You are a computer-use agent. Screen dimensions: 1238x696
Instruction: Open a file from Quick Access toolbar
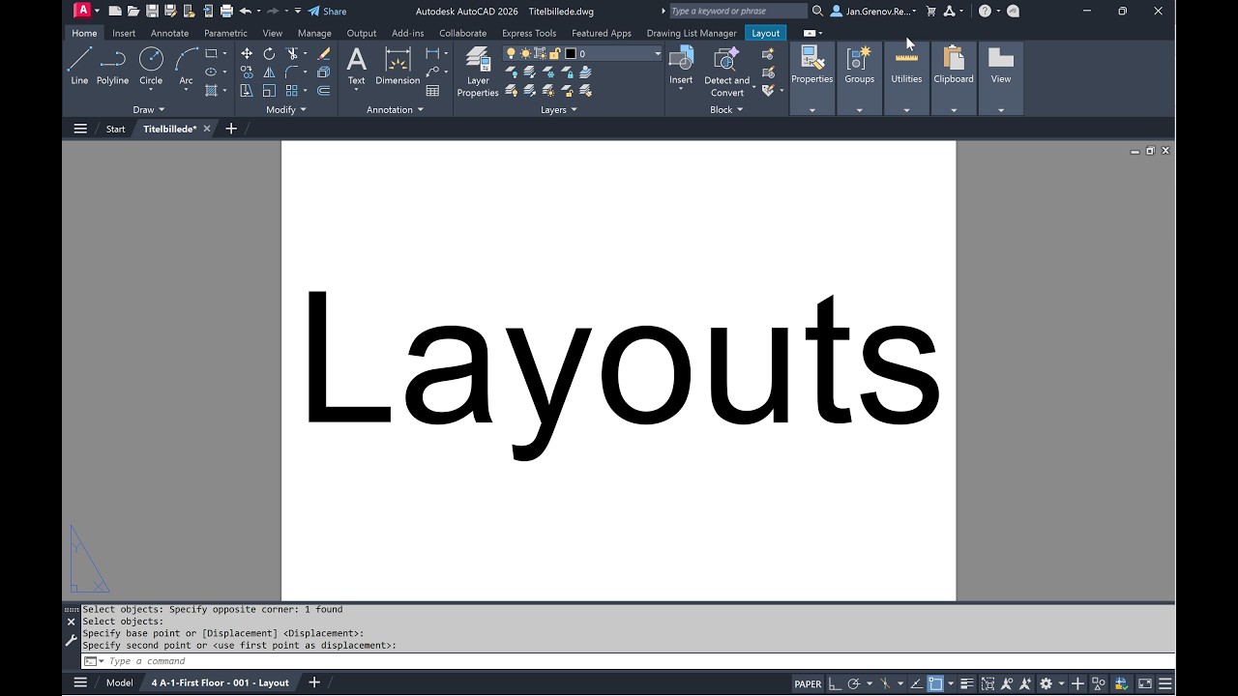[133, 12]
